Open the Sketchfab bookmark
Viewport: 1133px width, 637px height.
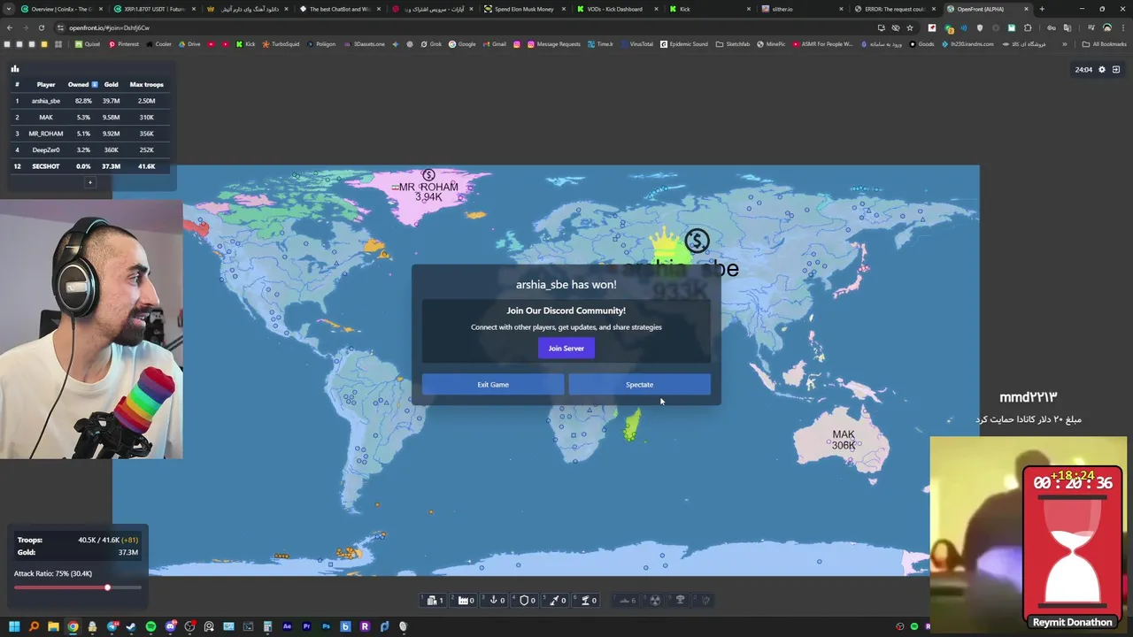coord(733,44)
